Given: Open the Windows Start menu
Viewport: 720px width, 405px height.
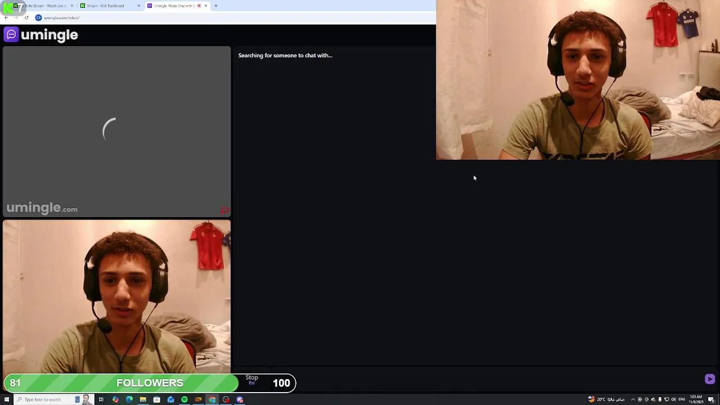Looking at the screenshot, I should [x=7, y=399].
